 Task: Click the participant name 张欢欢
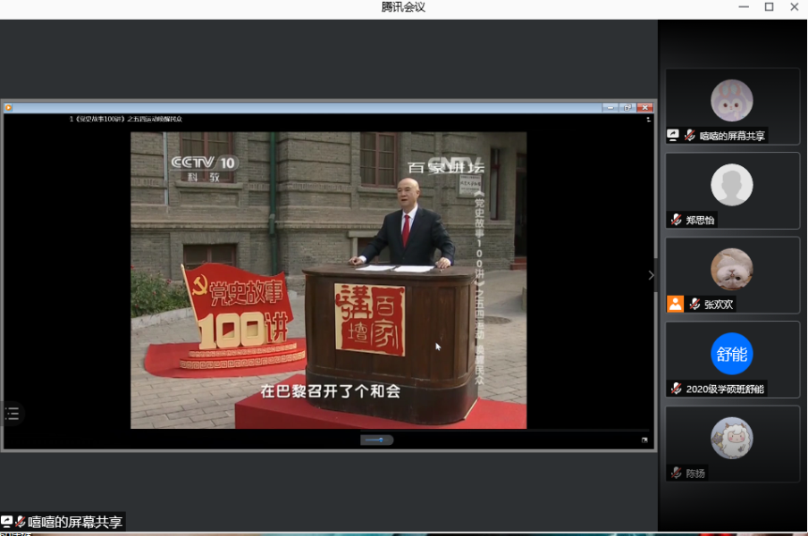(719, 305)
